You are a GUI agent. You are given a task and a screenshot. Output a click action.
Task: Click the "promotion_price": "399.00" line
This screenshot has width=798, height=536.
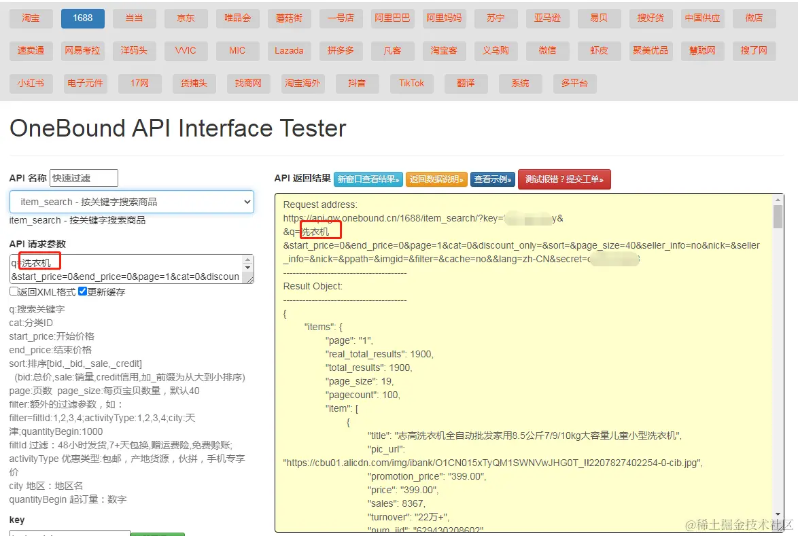(x=426, y=476)
